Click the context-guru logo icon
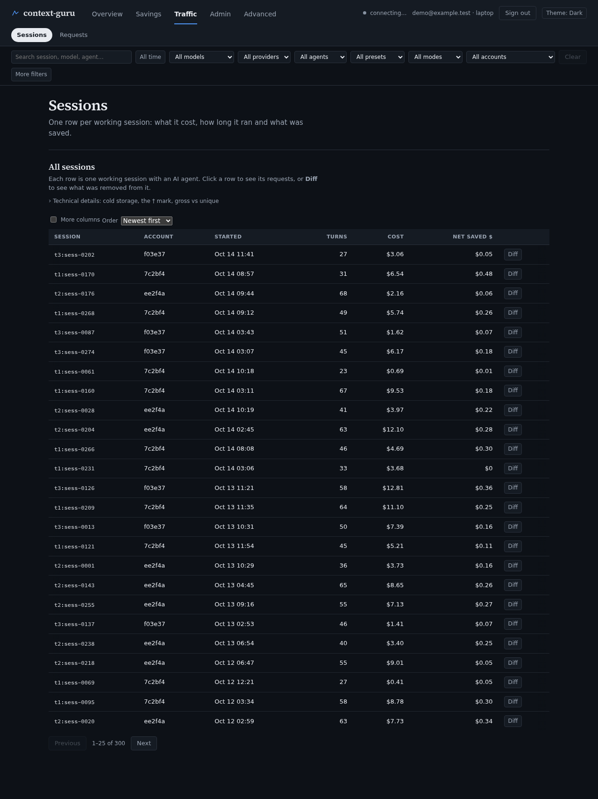The height and width of the screenshot is (799, 598). [x=15, y=13]
